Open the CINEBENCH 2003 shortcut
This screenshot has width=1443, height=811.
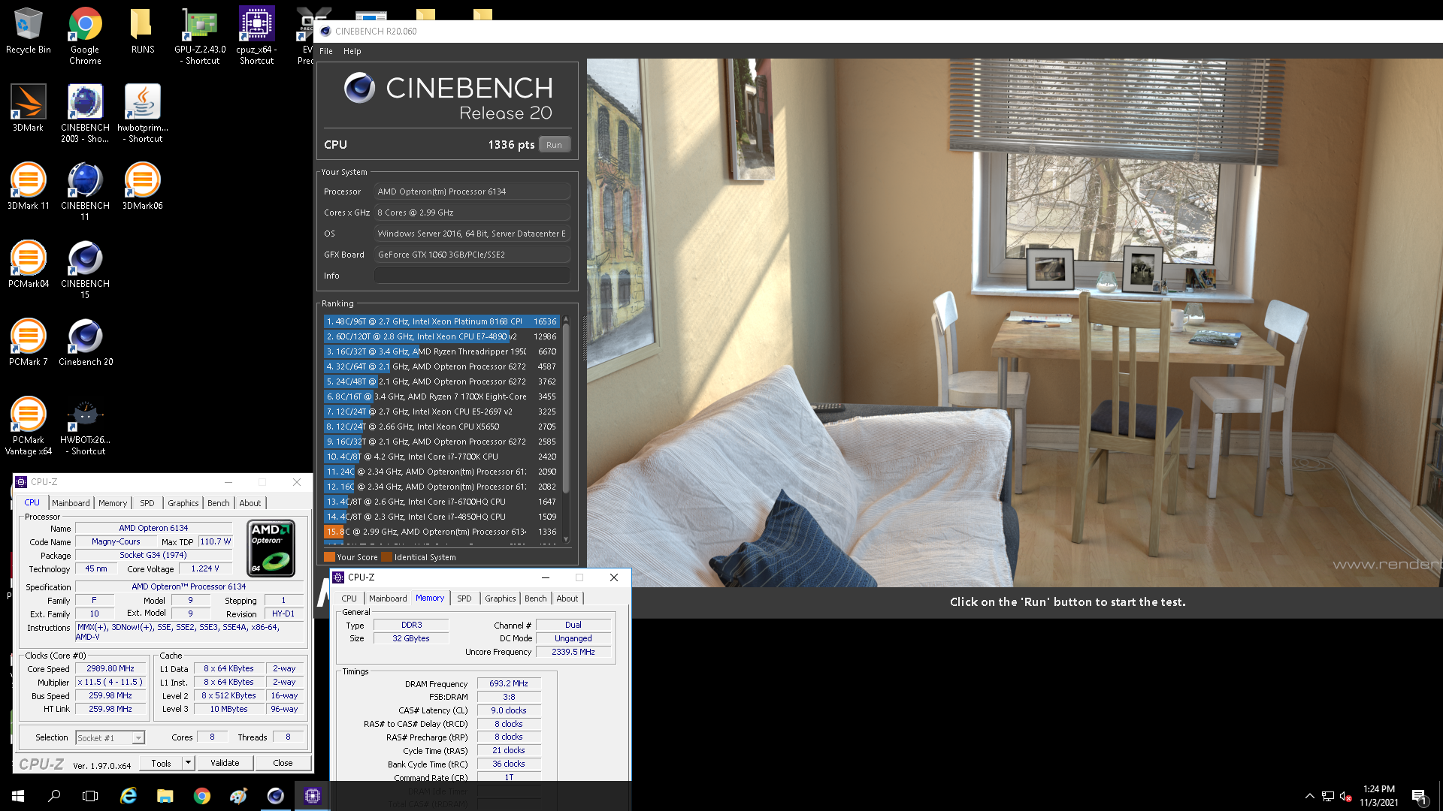[85, 113]
